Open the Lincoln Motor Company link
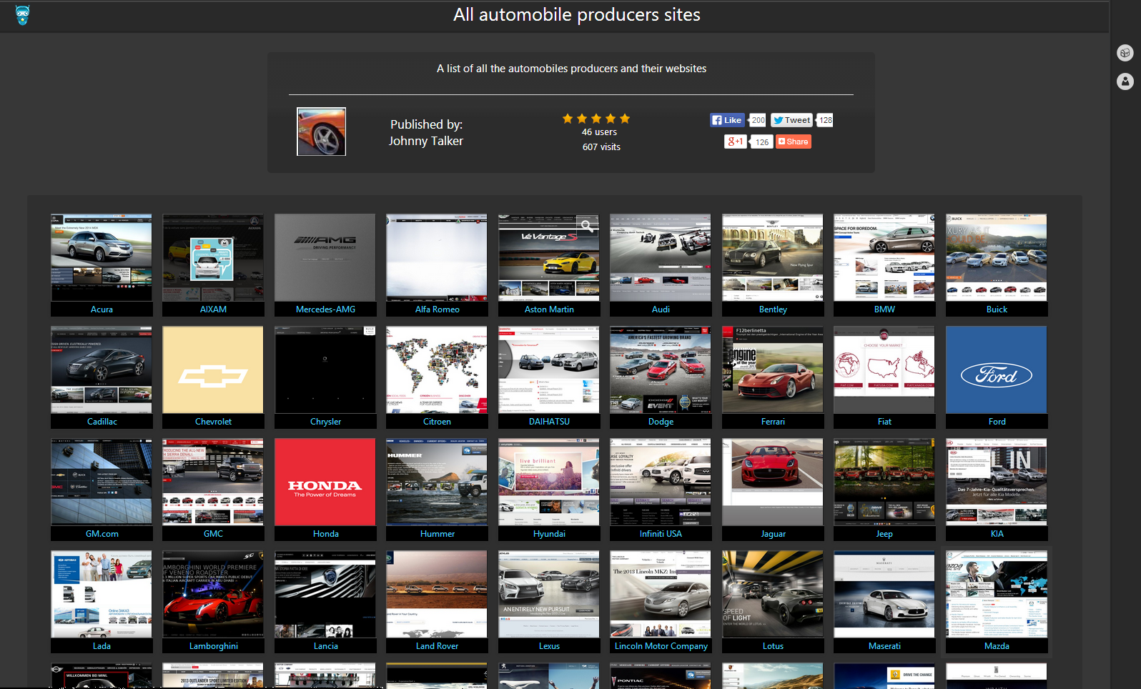Screen dimensions: 1141x689 (x=661, y=646)
